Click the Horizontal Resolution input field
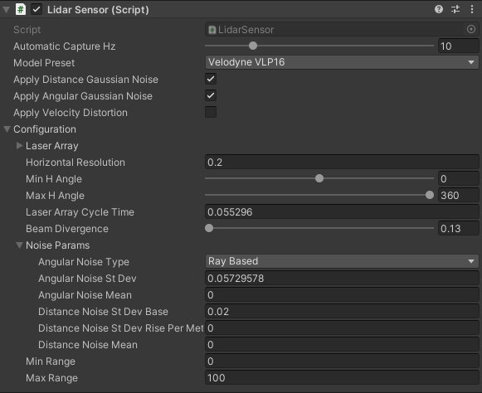 [x=342, y=162]
